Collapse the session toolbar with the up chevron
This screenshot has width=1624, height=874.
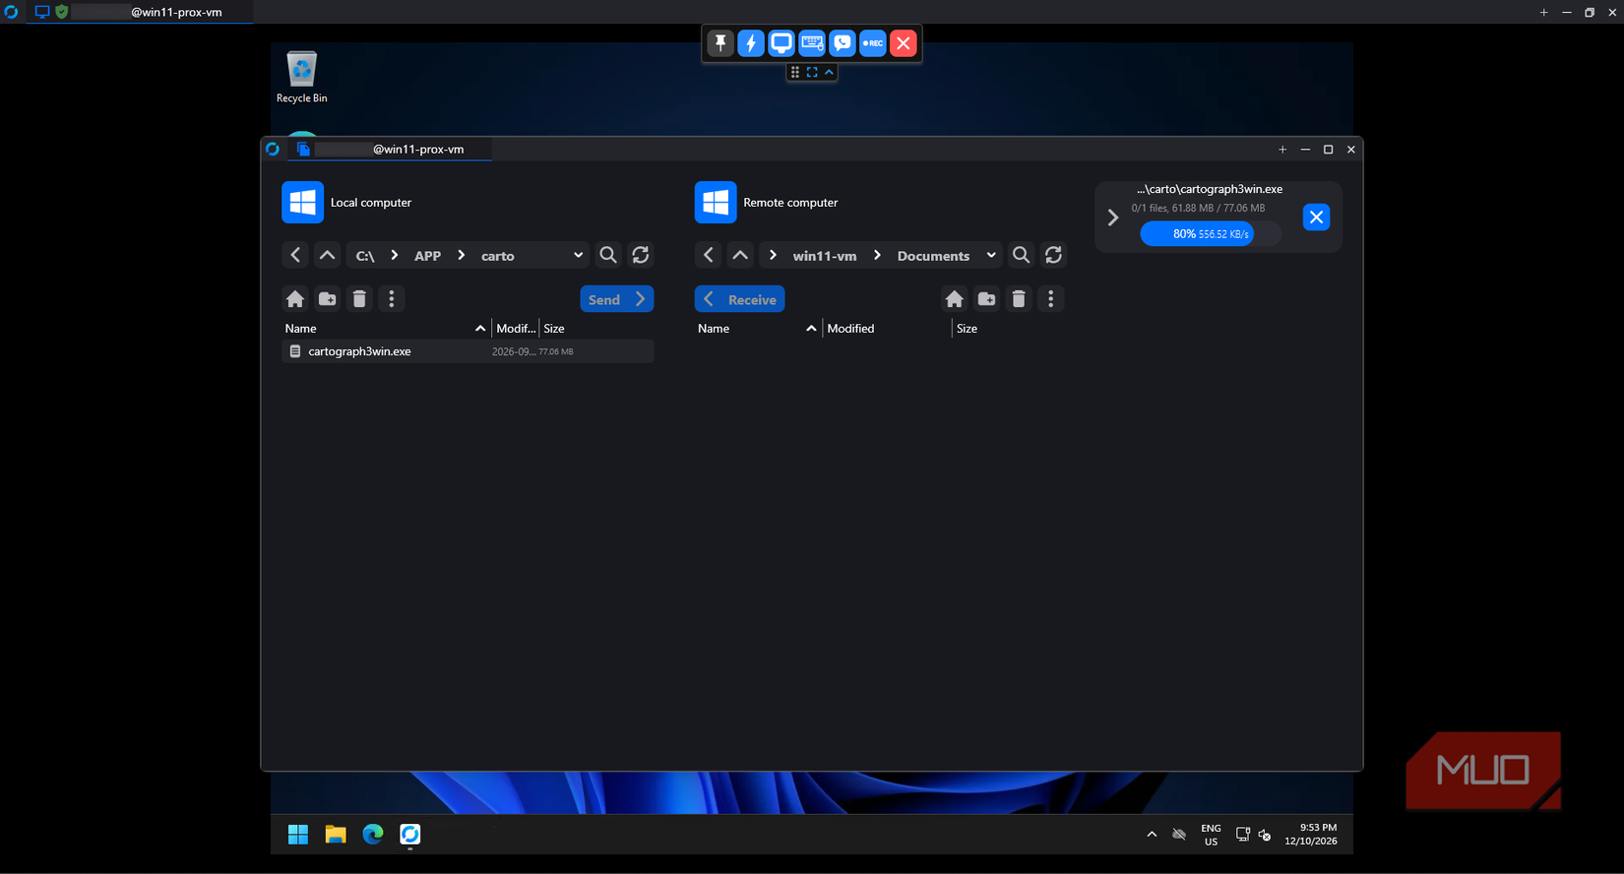[829, 72]
